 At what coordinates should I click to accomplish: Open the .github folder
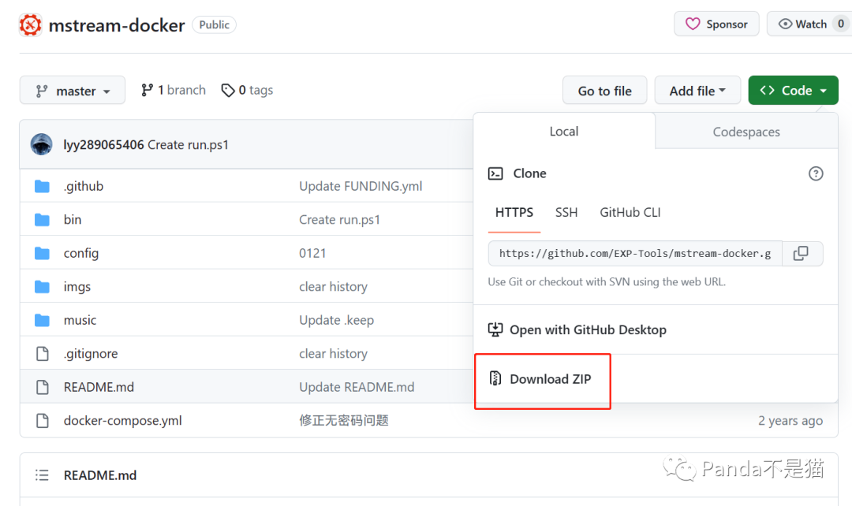83,186
